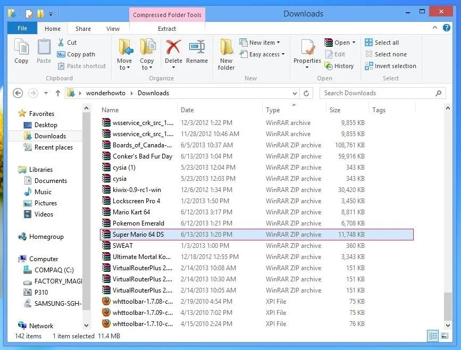
Task: Open the Move to dropdown
Action: [x=124, y=64]
